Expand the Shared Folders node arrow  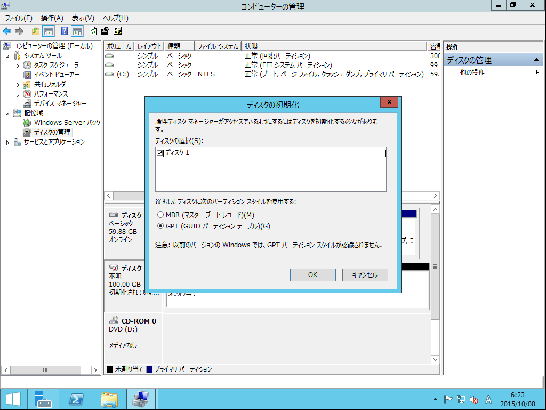pos(18,85)
